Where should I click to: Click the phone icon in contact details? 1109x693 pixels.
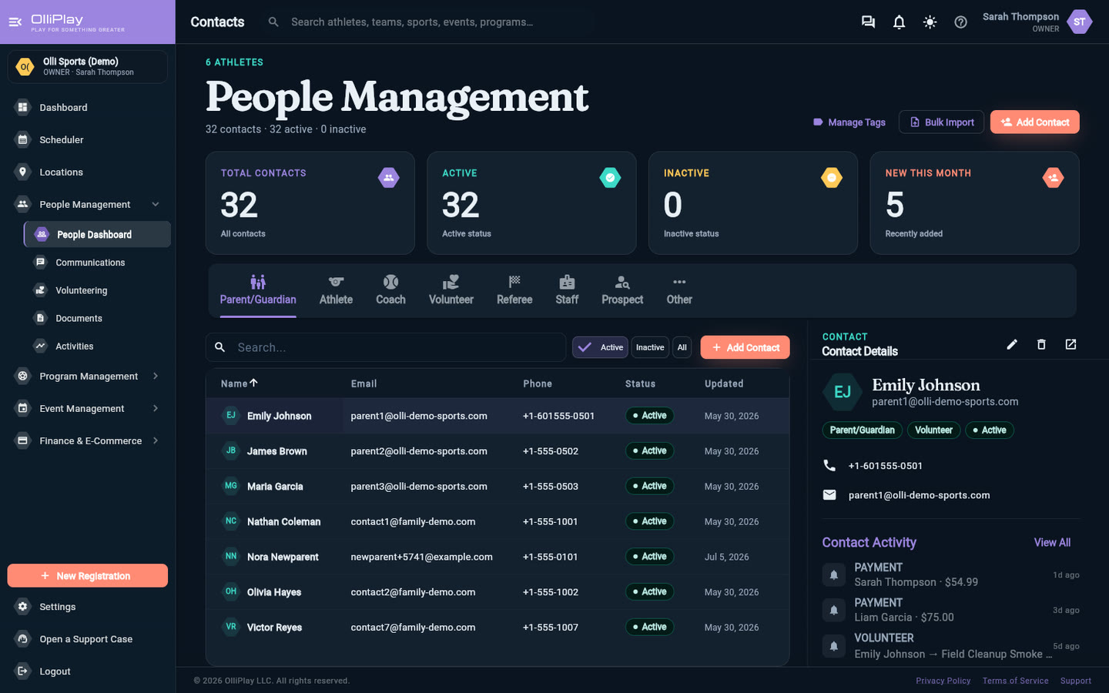point(829,465)
